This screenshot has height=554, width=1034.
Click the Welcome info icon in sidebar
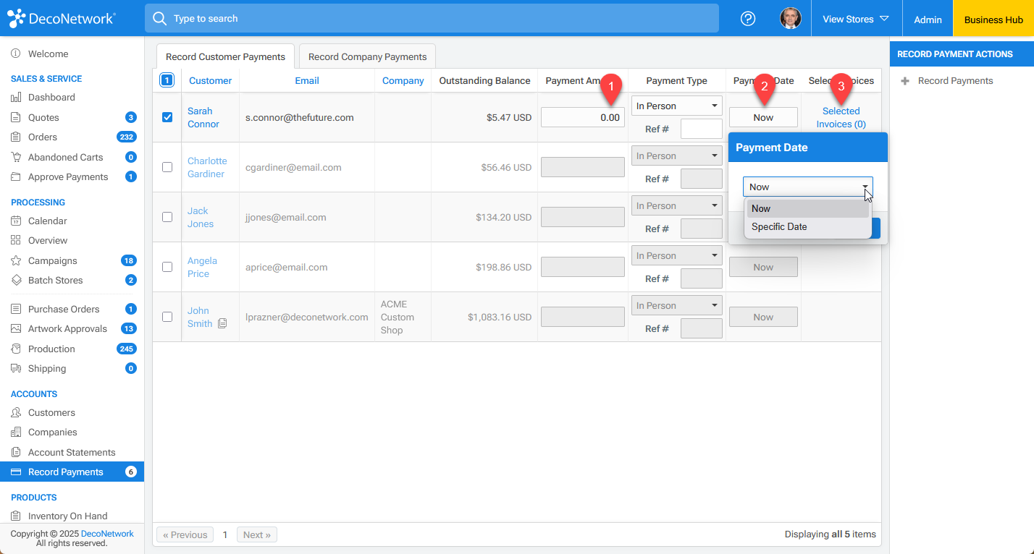pyautogui.click(x=16, y=54)
